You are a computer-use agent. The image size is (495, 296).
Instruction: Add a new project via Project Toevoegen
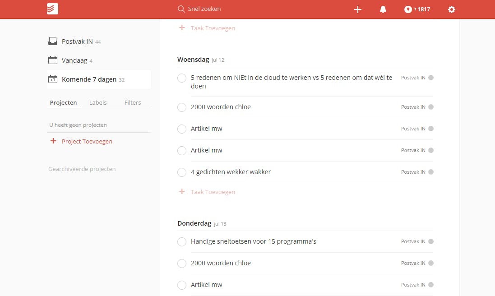click(87, 141)
